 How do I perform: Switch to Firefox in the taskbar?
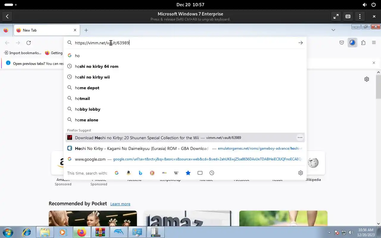click(82, 232)
